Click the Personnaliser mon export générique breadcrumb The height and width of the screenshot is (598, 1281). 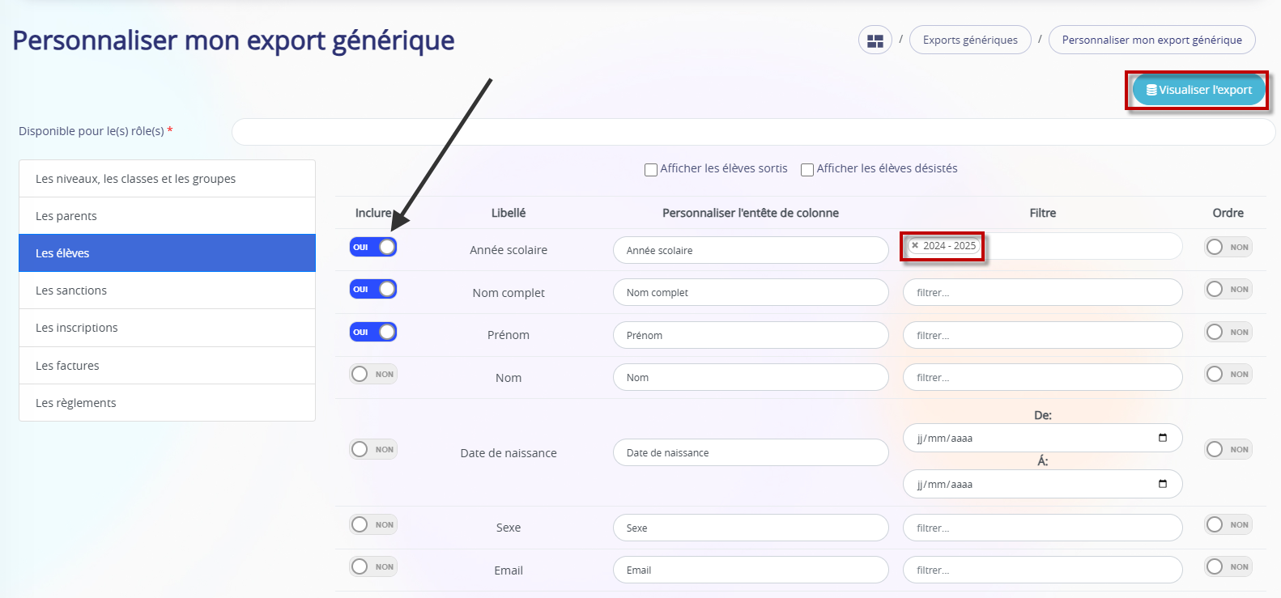point(1151,40)
